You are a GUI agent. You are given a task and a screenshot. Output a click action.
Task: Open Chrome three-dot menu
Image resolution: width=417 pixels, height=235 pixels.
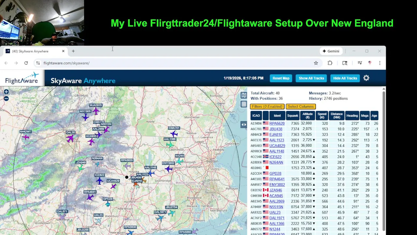pos(380,63)
